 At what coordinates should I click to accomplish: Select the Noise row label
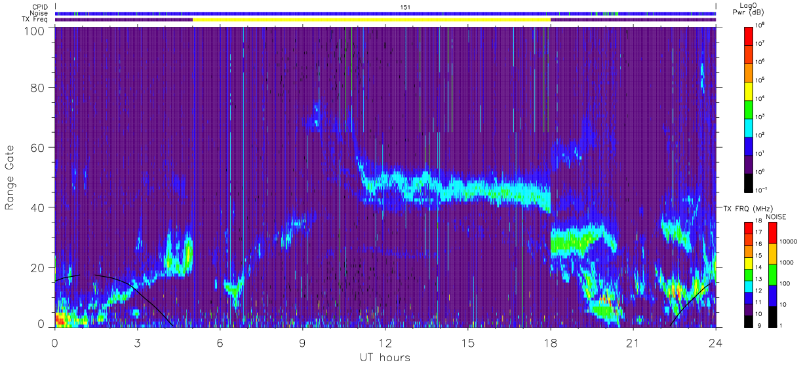click(39, 13)
